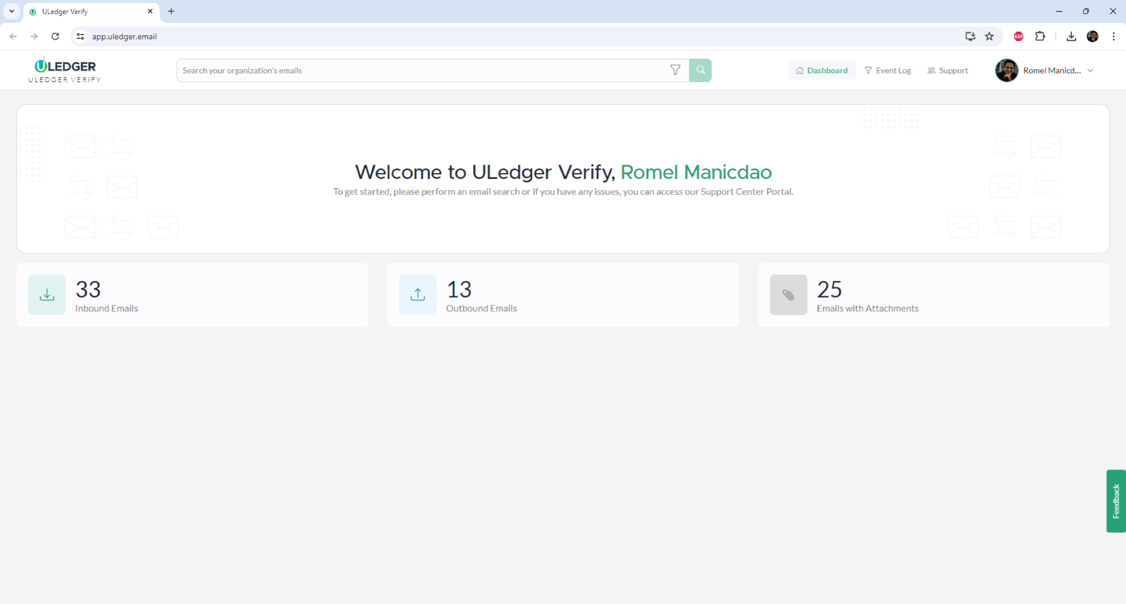Screen dimensions: 1126x604
Task: Open the green Feedback side tab
Action: point(1116,501)
